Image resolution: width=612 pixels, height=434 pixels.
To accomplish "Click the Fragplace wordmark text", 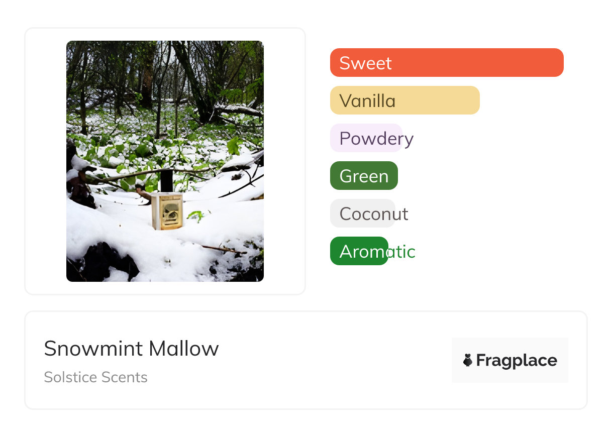I will (516, 360).
